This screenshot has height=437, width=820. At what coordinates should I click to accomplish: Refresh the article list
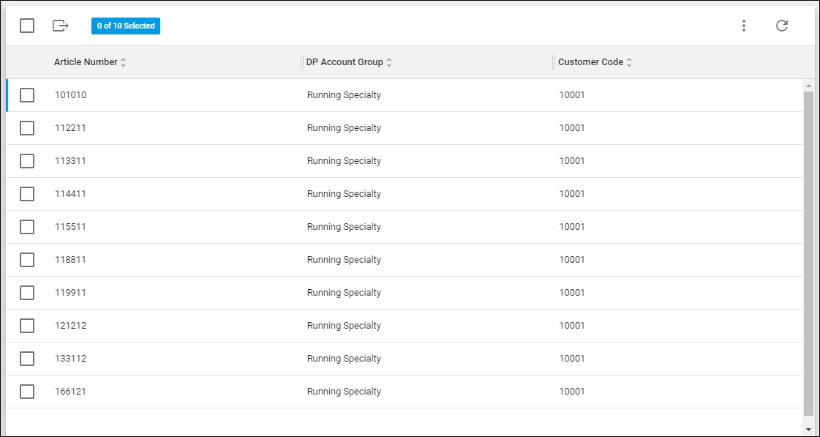coord(782,25)
